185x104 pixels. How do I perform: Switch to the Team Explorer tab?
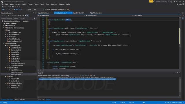click(19, 99)
